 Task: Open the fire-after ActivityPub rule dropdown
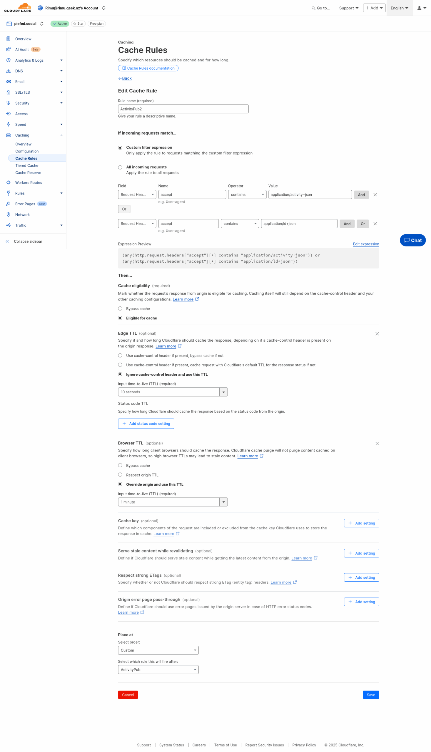pos(158,669)
